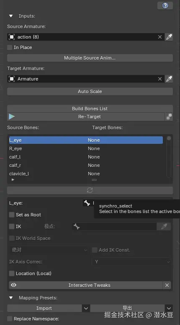The width and height of the screenshot is (180, 325).
Task: Click the L_eye target bone field
Action: (88, 203)
